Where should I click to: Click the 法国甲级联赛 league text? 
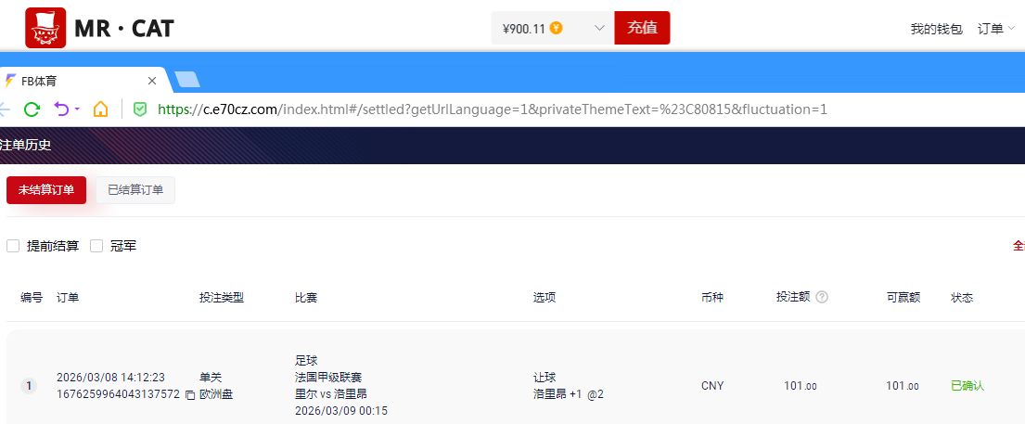click(328, 377)
